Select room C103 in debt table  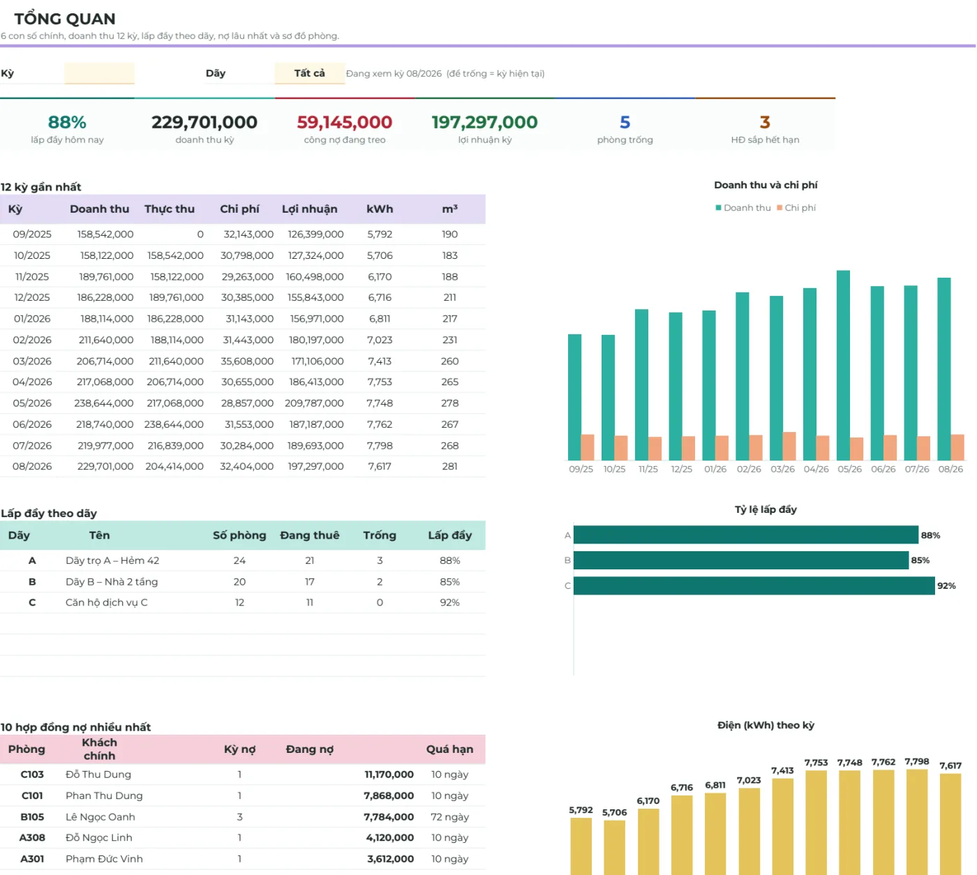pyautogui.click(x=32, y=775)
